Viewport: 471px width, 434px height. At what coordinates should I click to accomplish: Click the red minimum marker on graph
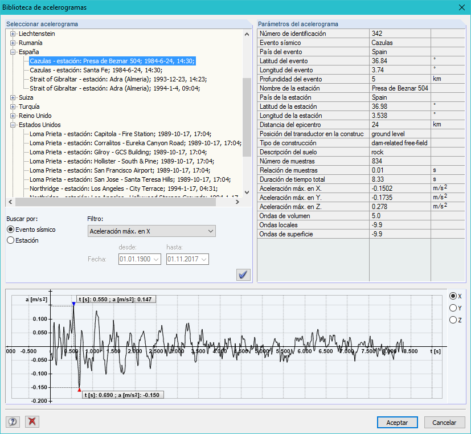(79, 390)
